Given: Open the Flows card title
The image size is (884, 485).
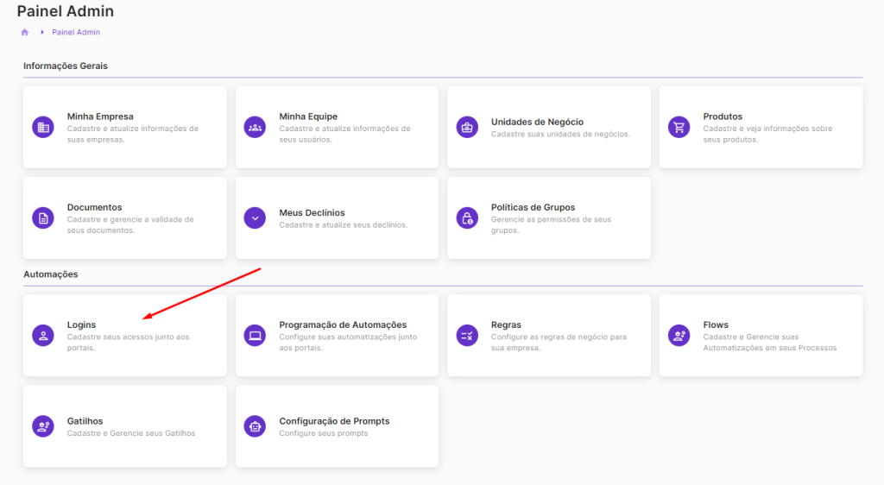Looking at the screenshot, I should tap(716, 325).
